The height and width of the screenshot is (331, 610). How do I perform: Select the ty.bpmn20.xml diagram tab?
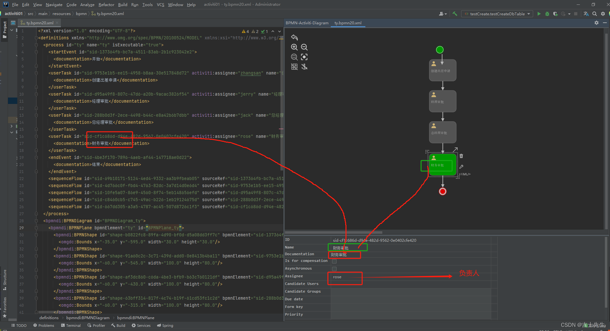[x=348, y=23]
